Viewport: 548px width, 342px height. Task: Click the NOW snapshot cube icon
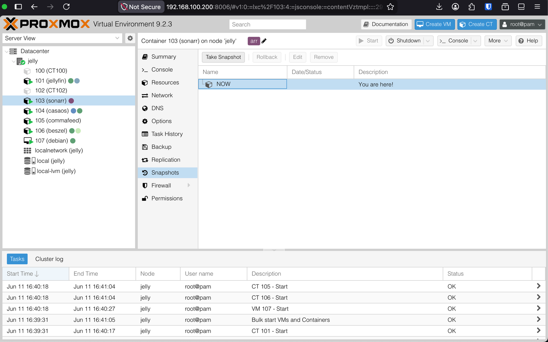(209, 85)
